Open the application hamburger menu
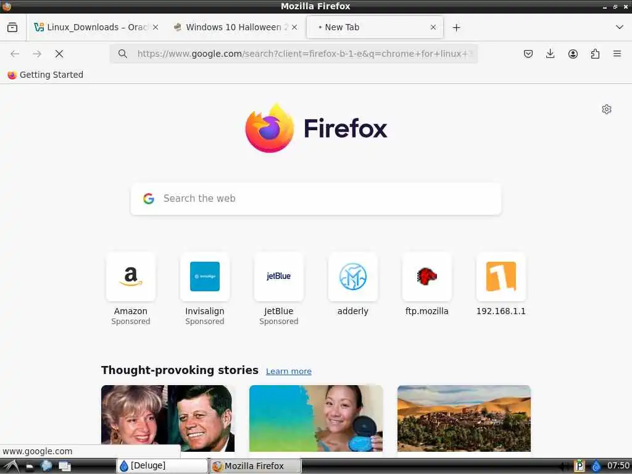Viewport: 632px width, 474px height. click(617, 54)
